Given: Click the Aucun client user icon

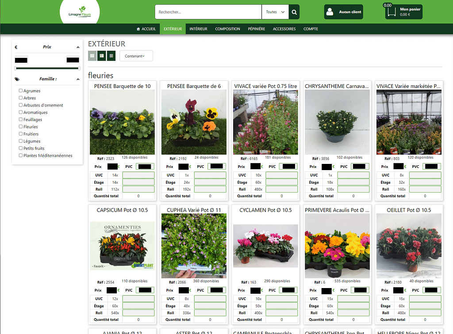Looking at the screenshot, I should [x=330, y=12].
